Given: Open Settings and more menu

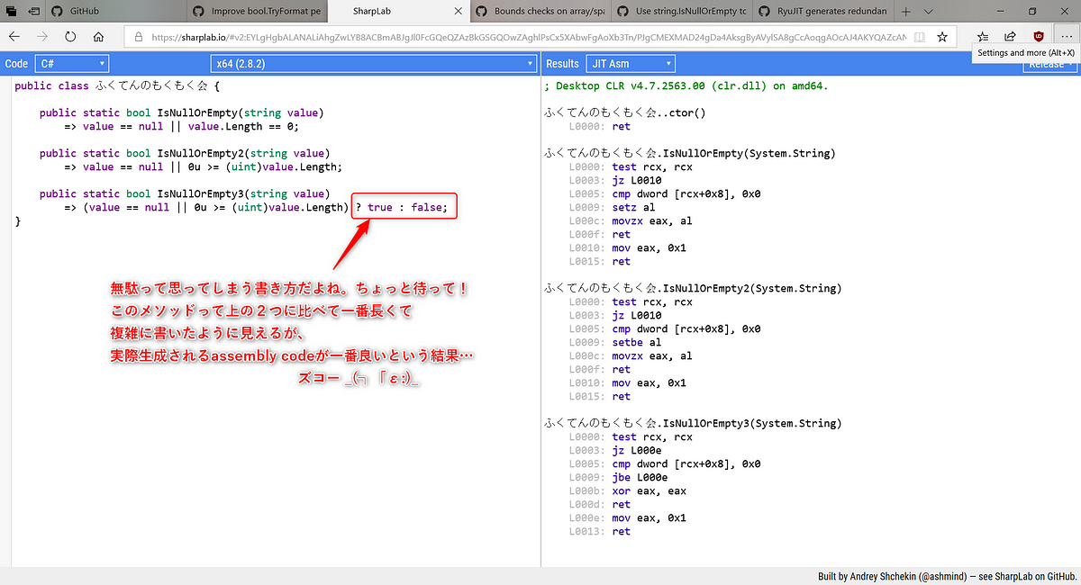Looking at the screenshot, I should click(1066, 37).
